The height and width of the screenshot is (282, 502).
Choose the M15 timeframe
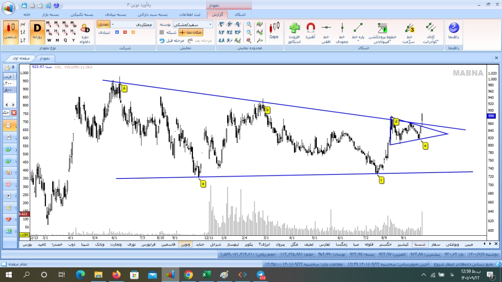click(x=65, y=24)
